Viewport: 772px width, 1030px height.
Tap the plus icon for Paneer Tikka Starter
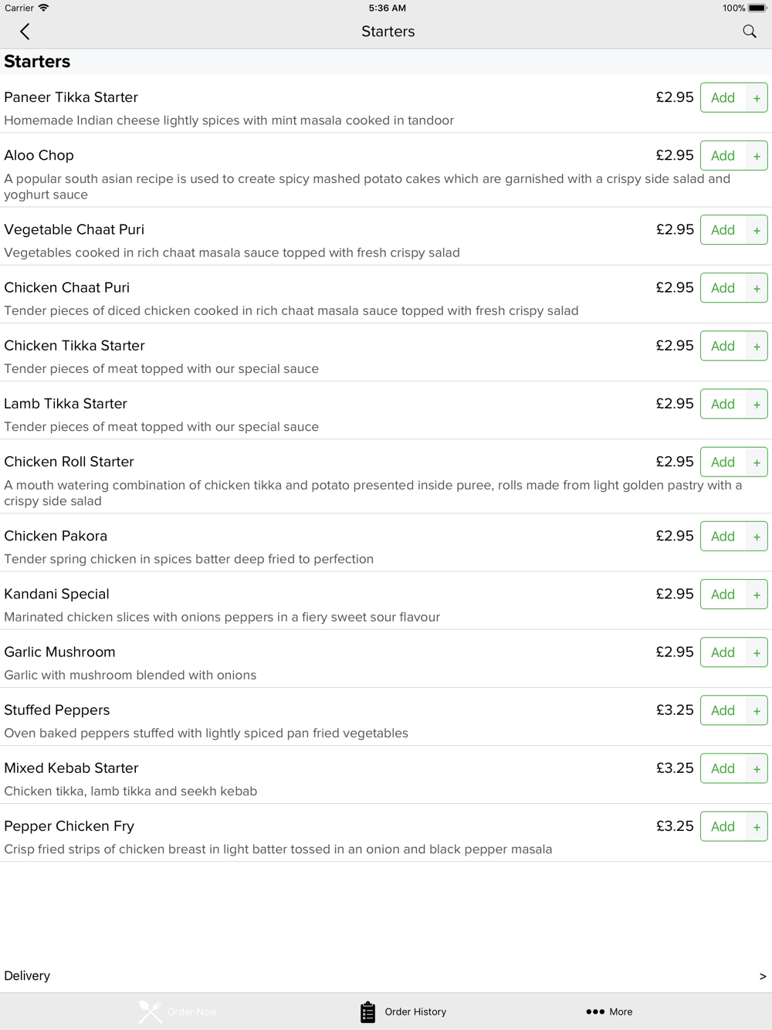click(757, 98)
